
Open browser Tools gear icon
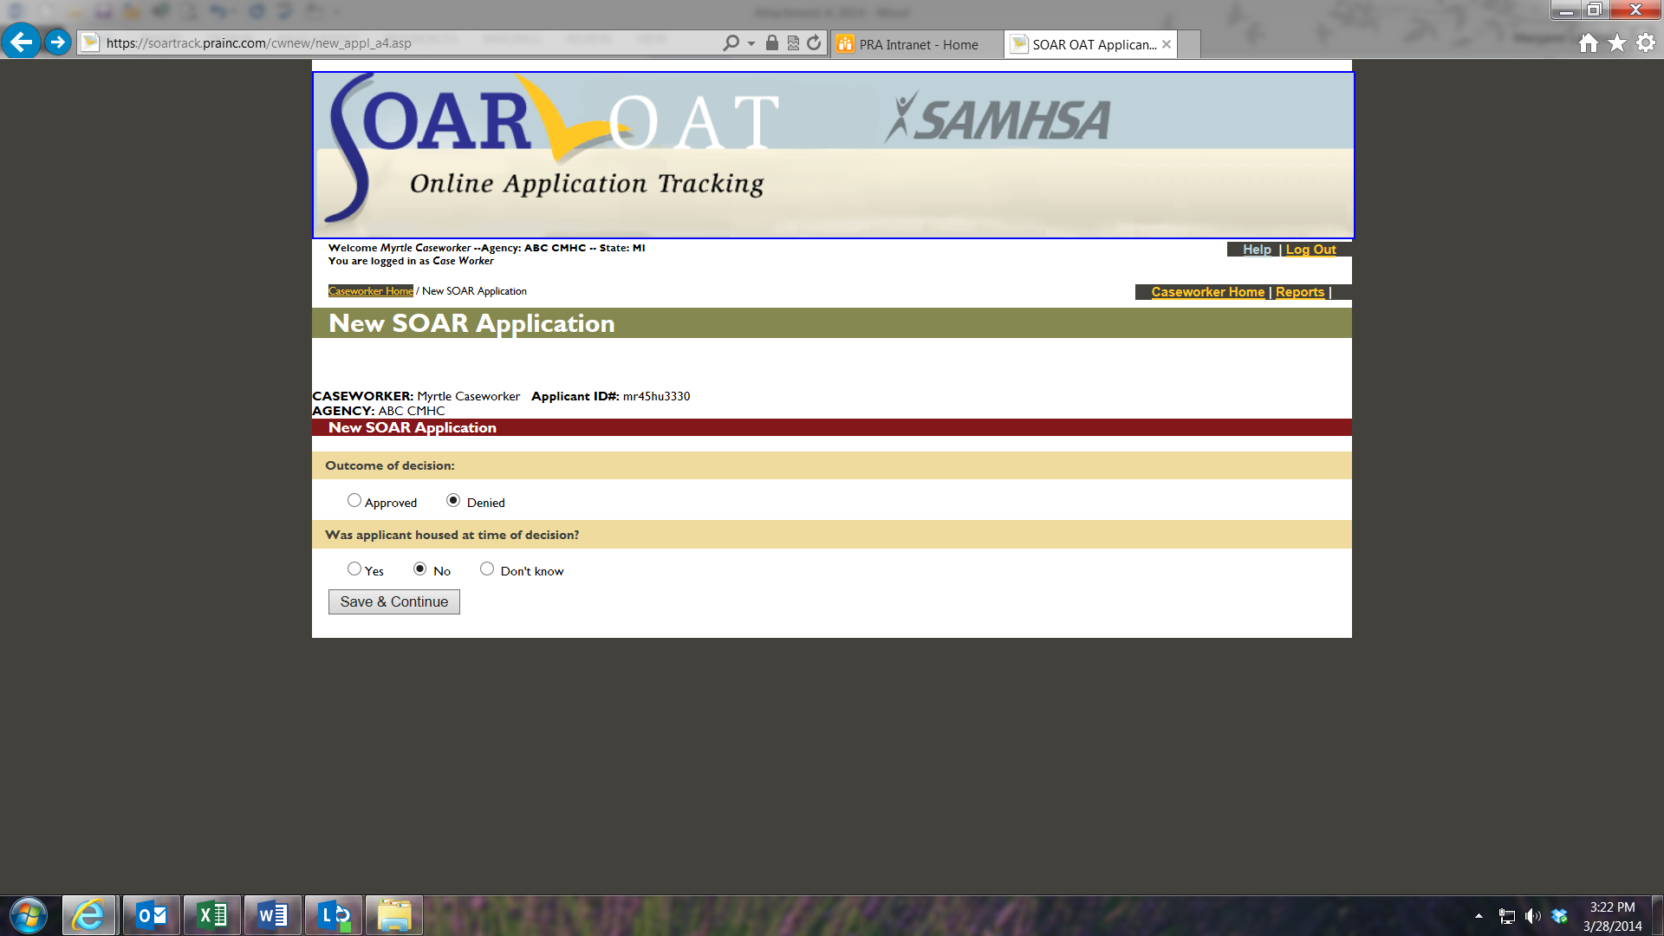(x=1645, y=43)
